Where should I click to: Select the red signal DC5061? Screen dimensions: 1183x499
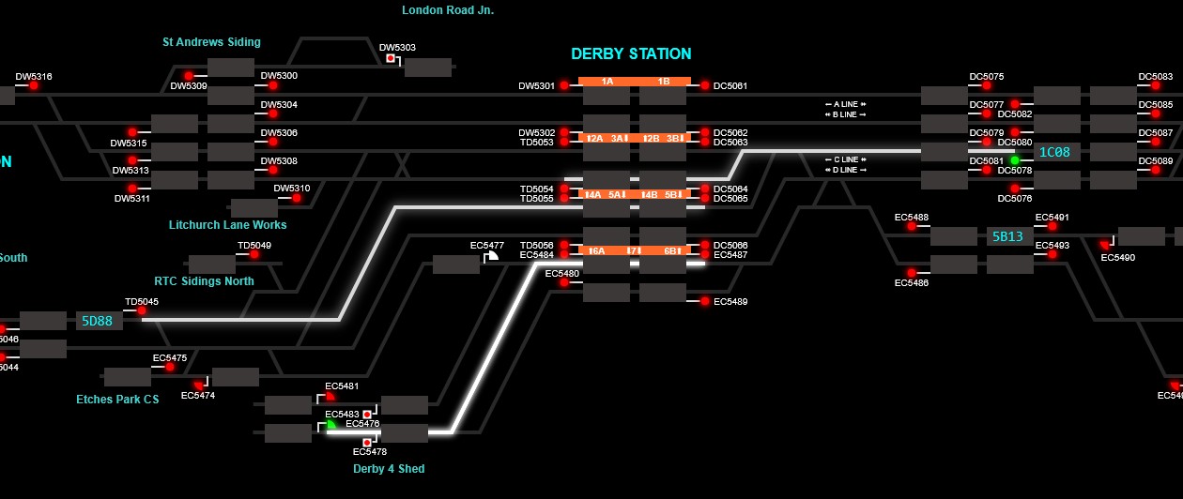705,85
